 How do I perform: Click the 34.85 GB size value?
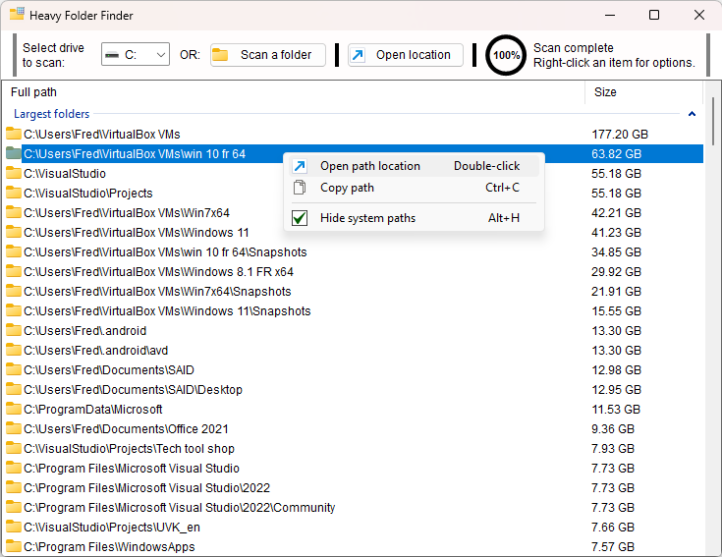(x=616, y=251)
